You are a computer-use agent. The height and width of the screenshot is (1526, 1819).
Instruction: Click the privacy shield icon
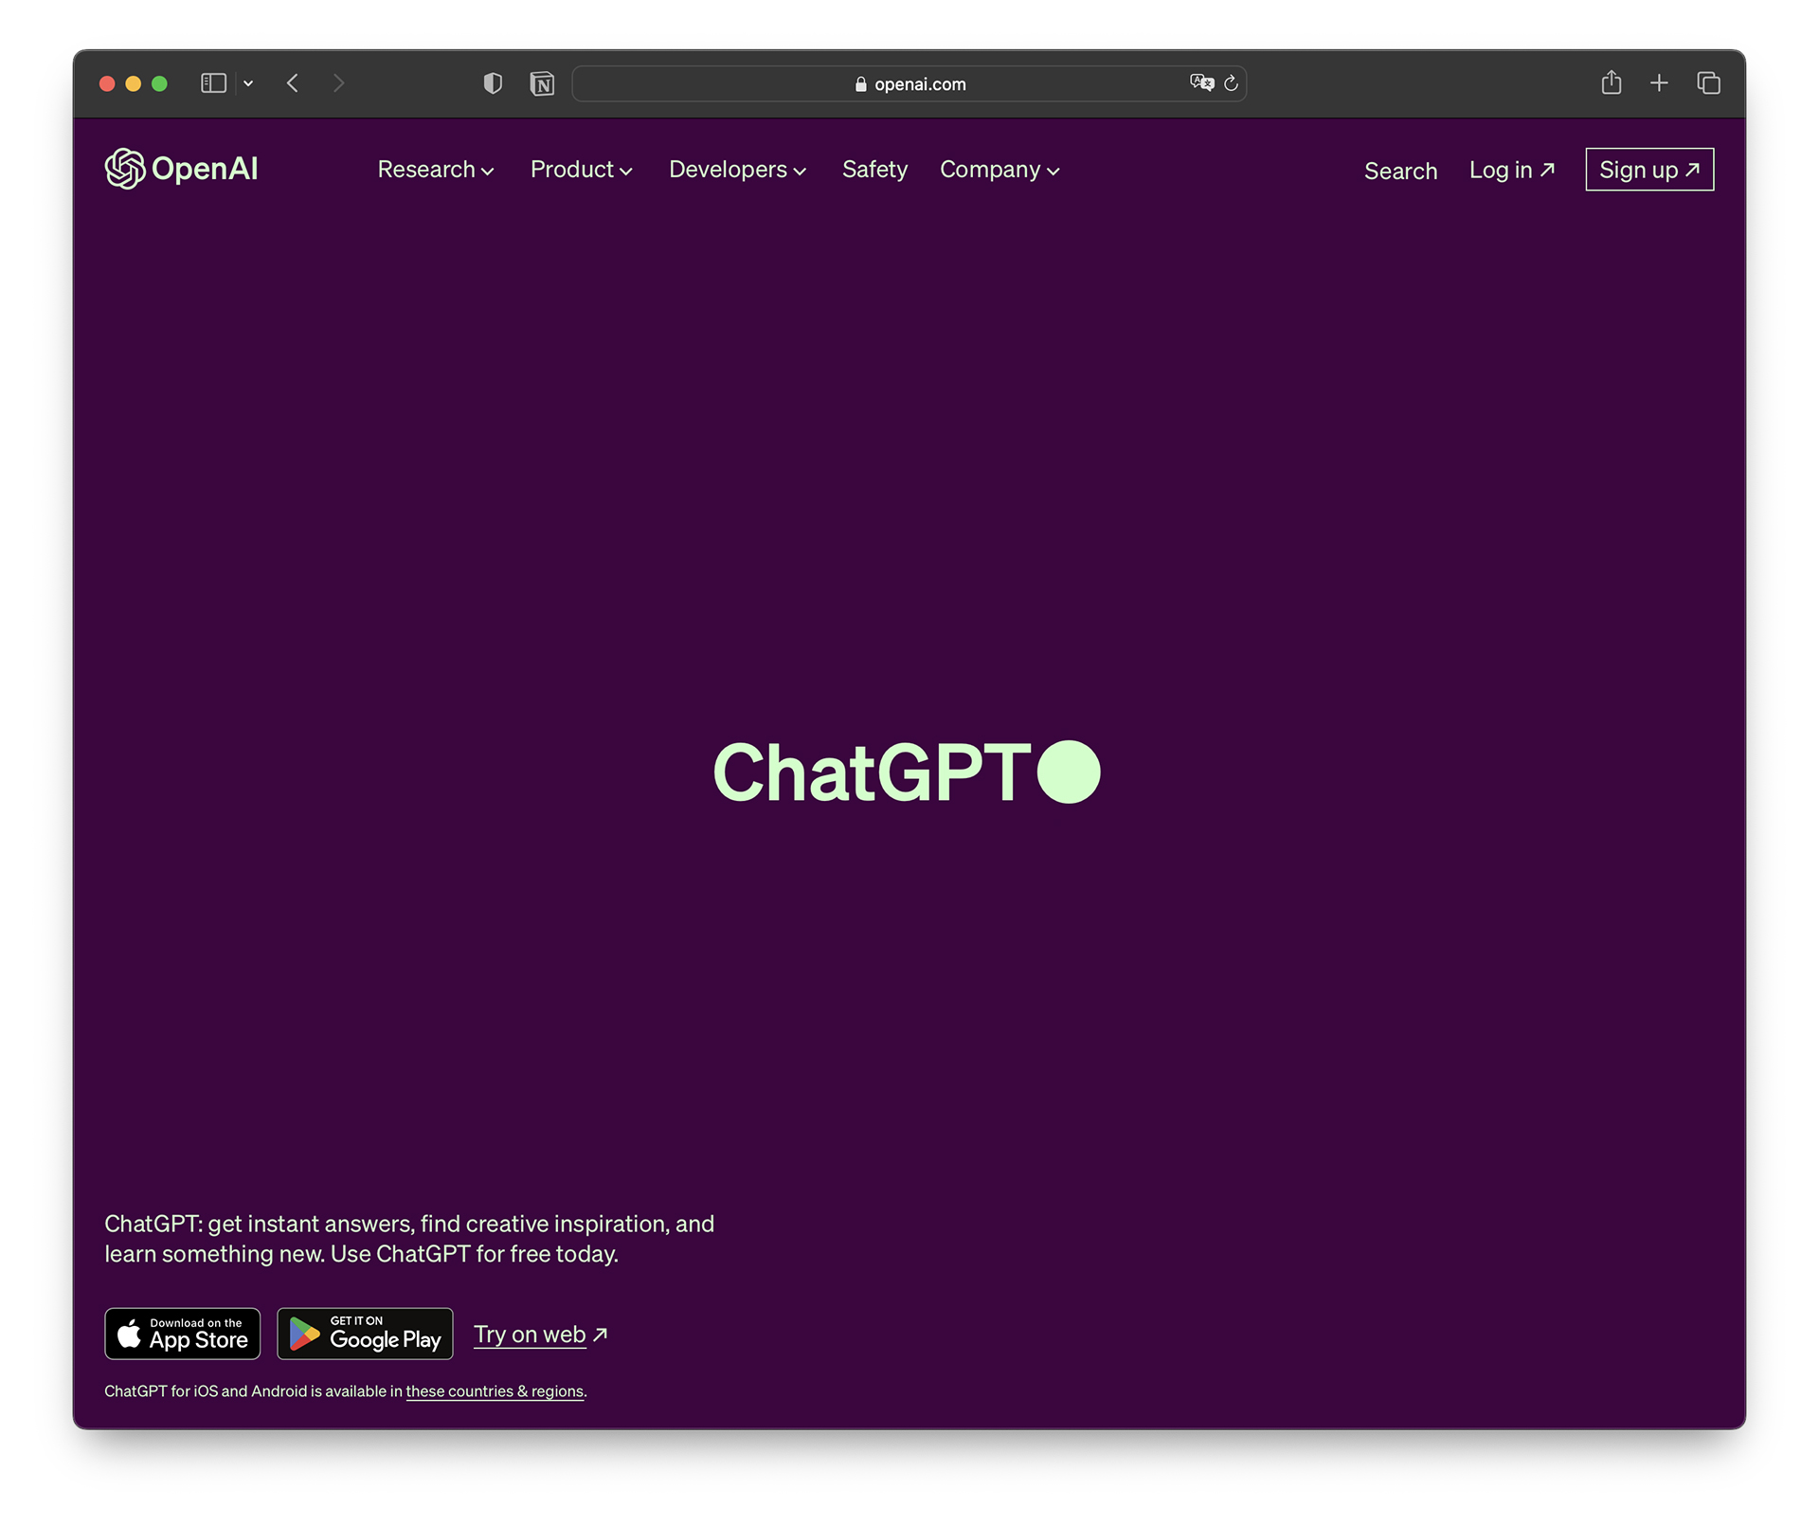click(x=493, y=83)
